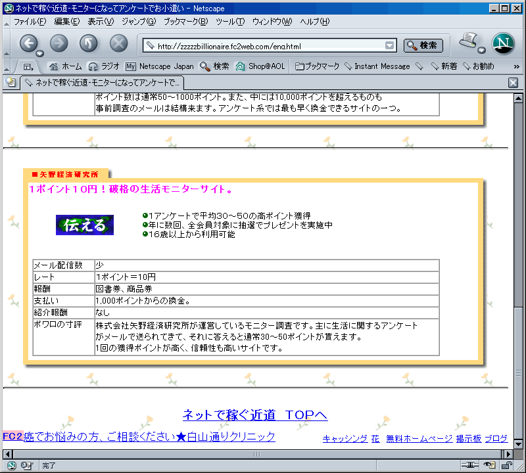Screen dimensions: 526x473
Task: Open the ブックマーク folder on personal toolbar
Action: [317, 66]
